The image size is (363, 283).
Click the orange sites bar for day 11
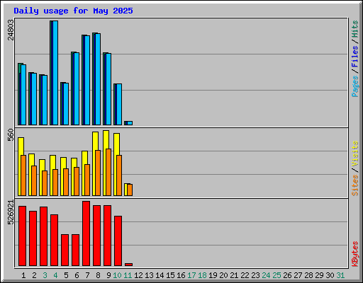point(130,190)
